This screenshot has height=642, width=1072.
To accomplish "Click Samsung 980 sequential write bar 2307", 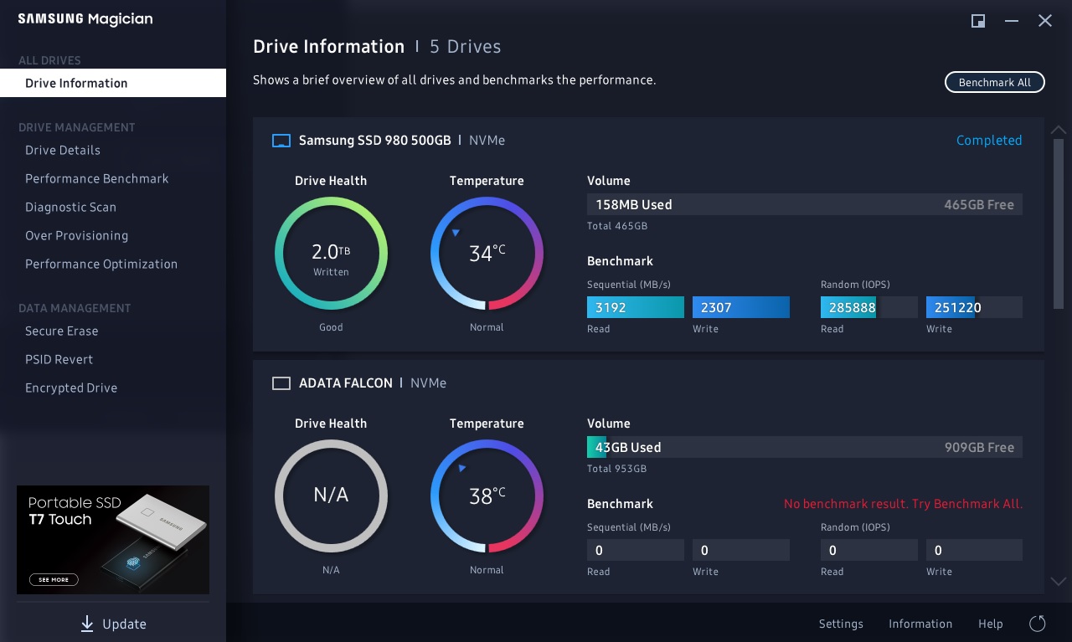I will (x=741, y=307).
